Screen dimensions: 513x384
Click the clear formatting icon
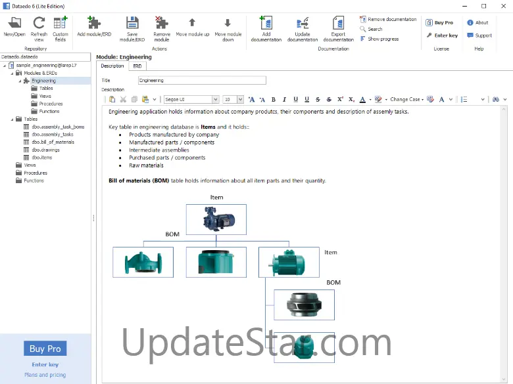coord(430,99)
